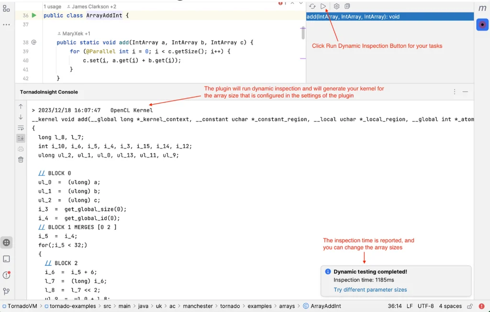Clear console with the trash icon
This screenshot has width=490, height=312.
[x=21, y=160]
